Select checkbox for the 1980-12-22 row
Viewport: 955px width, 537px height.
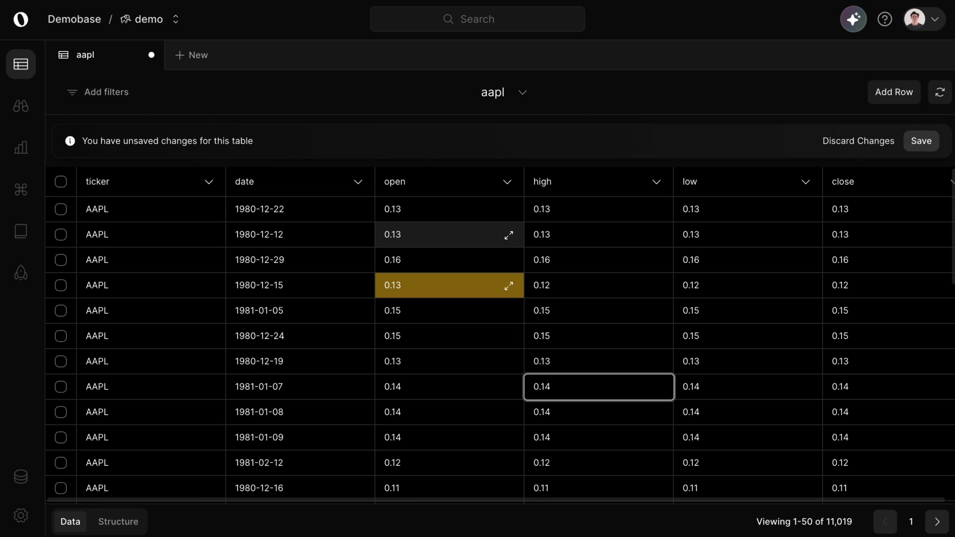61,209
